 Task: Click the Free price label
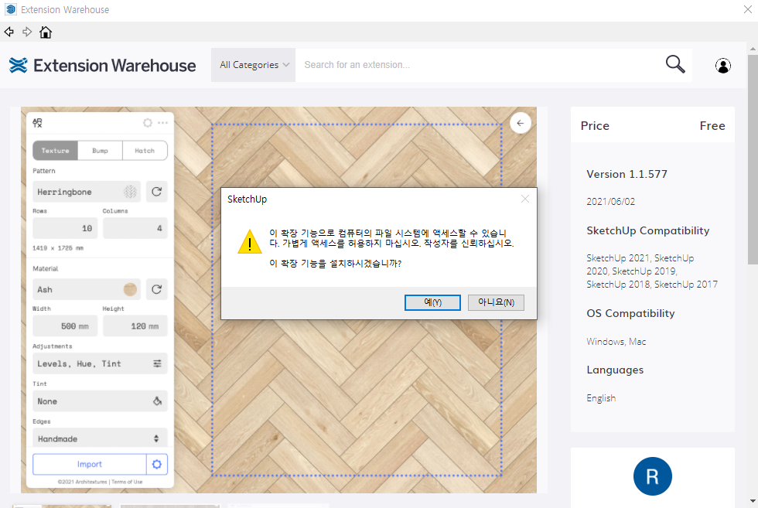(x=712, y=126)
